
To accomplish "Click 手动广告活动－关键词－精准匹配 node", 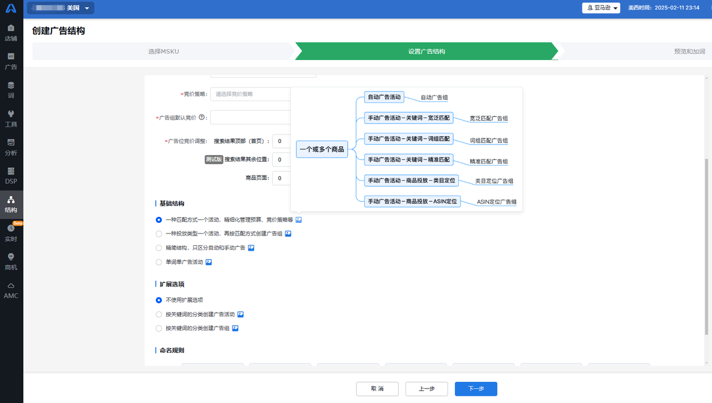I will 409,160.
